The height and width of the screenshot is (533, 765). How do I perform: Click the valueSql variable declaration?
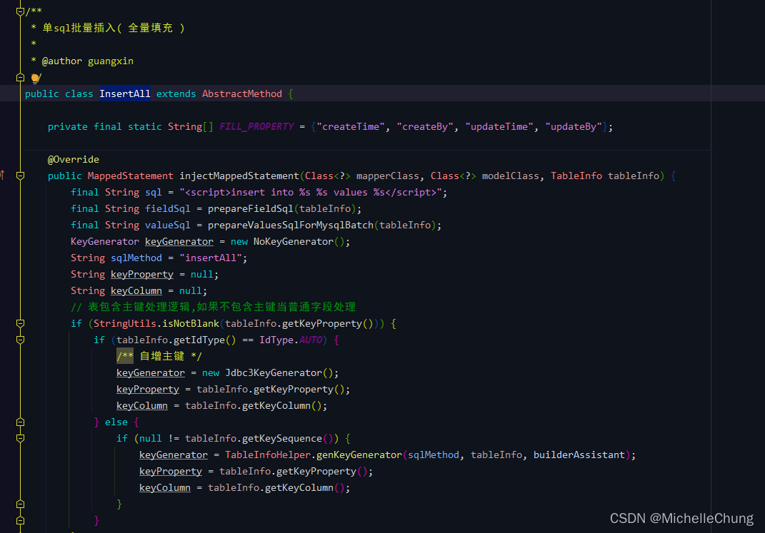point(168,225)
